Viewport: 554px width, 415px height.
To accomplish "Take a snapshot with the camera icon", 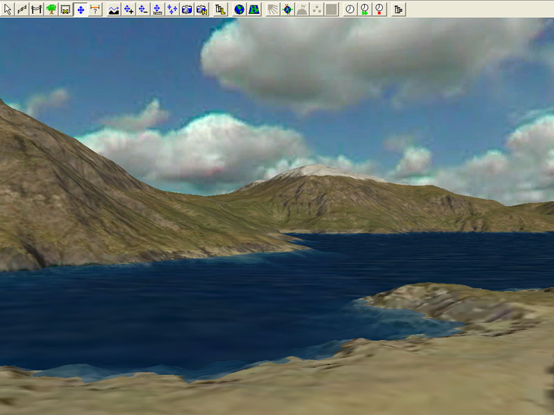I will point(186,9).
